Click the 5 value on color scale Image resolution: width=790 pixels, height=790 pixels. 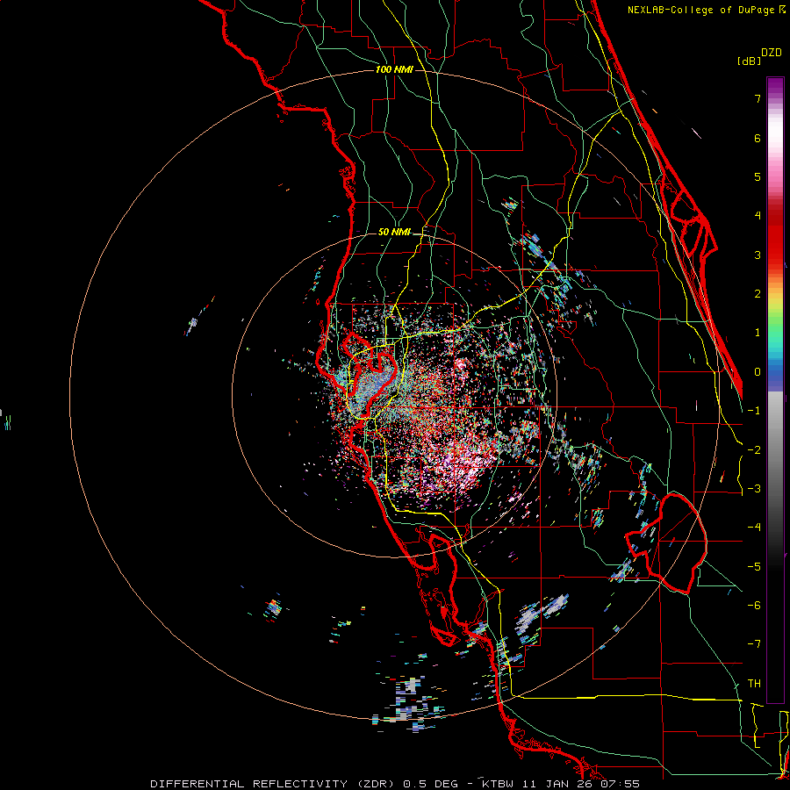click(x=758, y=176)
